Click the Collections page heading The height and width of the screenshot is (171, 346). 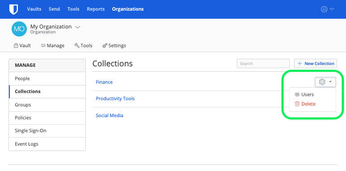(x=113, y=64)
